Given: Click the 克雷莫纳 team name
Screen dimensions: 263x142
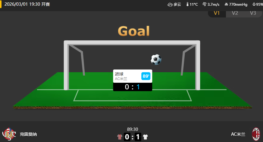Looking at the screenshot, I should coord(28,134).
